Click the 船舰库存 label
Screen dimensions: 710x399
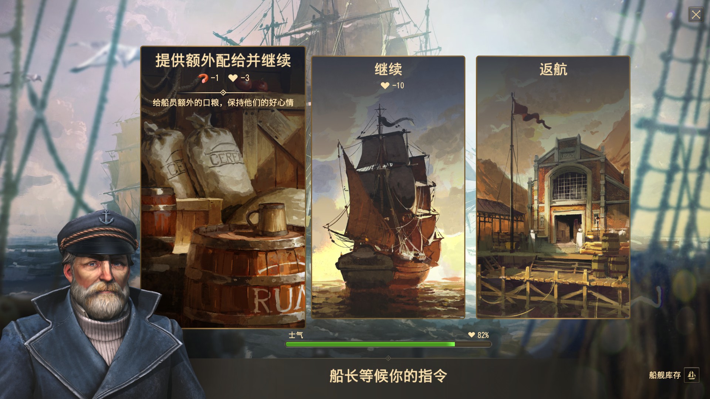(x=665, y=375)
